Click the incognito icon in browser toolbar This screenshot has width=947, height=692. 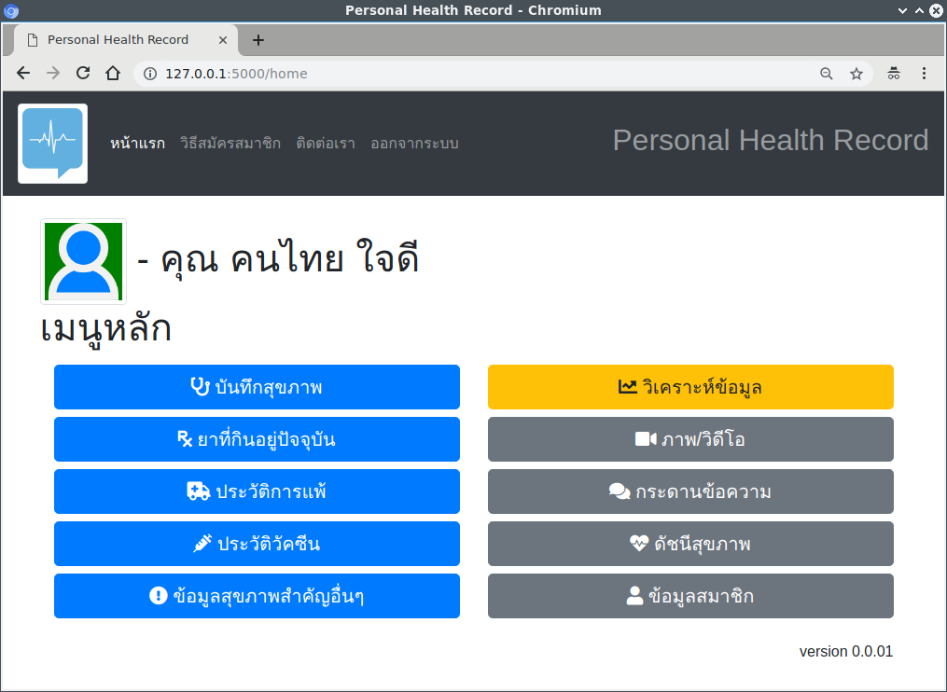click(x=893, y=74)
